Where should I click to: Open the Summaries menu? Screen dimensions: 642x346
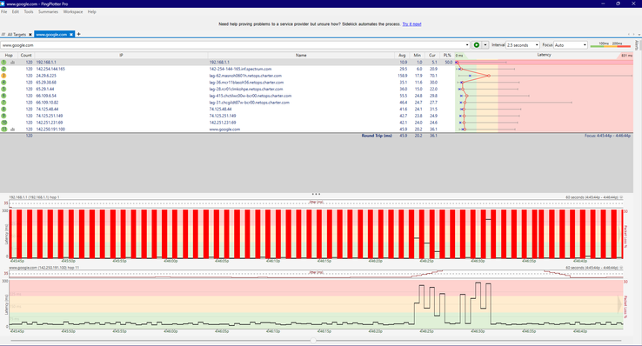click(49, 12)
